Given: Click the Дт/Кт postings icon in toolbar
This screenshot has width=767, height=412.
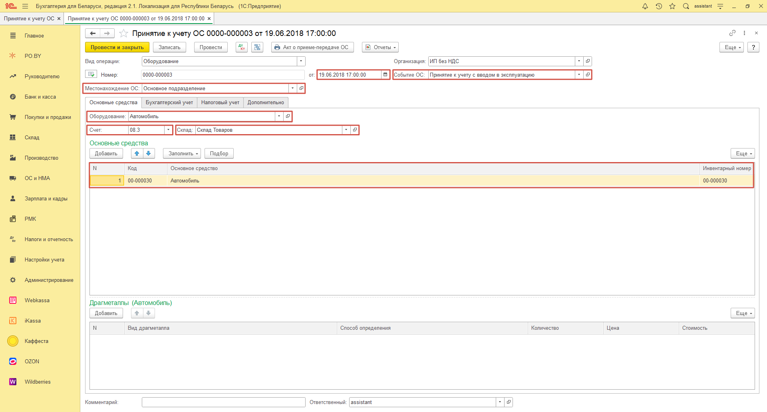Looking at the screenshot, I should (242, 47).
